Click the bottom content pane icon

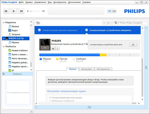(x=36, y=107)
